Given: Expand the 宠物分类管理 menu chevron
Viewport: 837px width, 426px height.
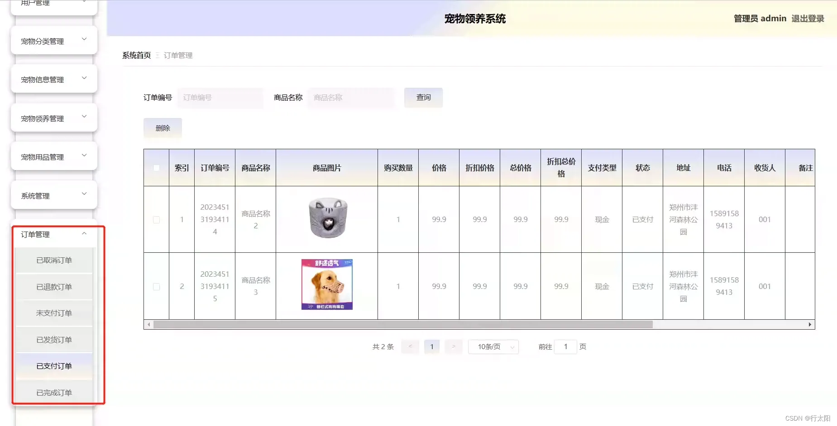Looking at the screenshot, I should pyautogui.click(x=84, y=39).
